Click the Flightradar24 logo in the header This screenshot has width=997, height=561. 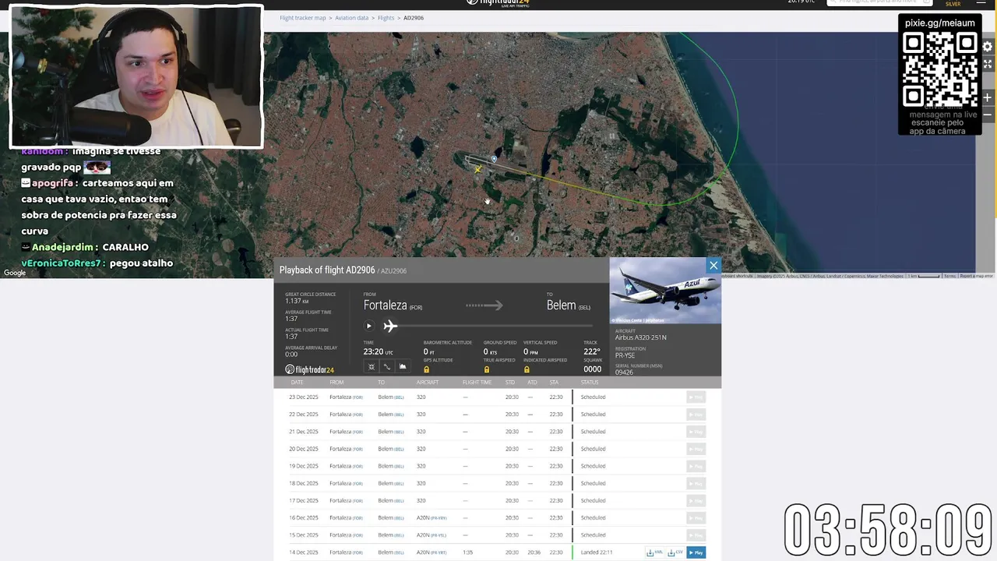point(498,3)
